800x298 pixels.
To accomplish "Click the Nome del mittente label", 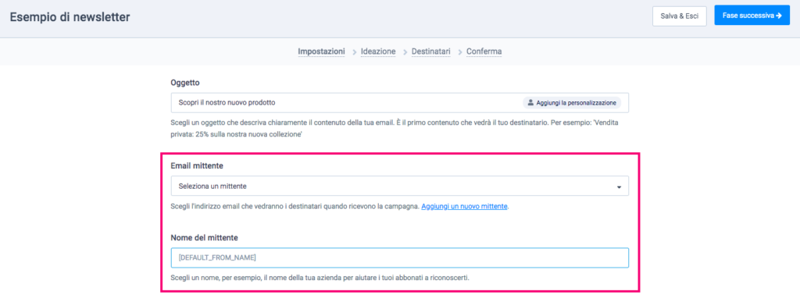I will tap(205, 237).
